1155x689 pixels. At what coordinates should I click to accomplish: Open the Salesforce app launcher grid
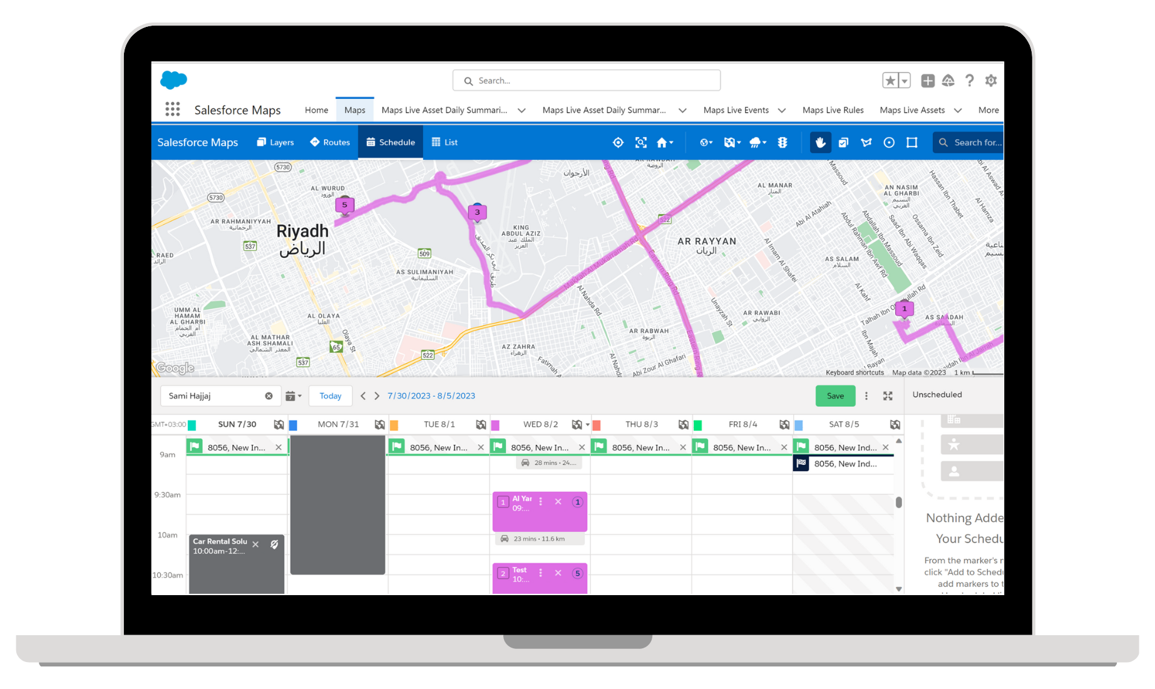point(172,110)
